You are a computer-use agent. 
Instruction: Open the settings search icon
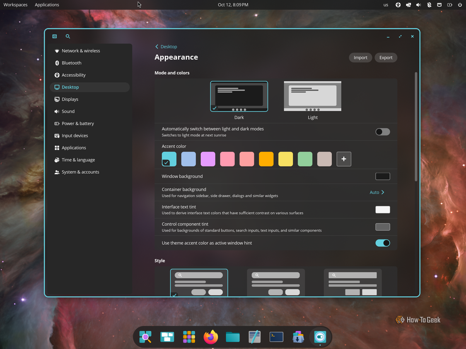tap(68, 36)
